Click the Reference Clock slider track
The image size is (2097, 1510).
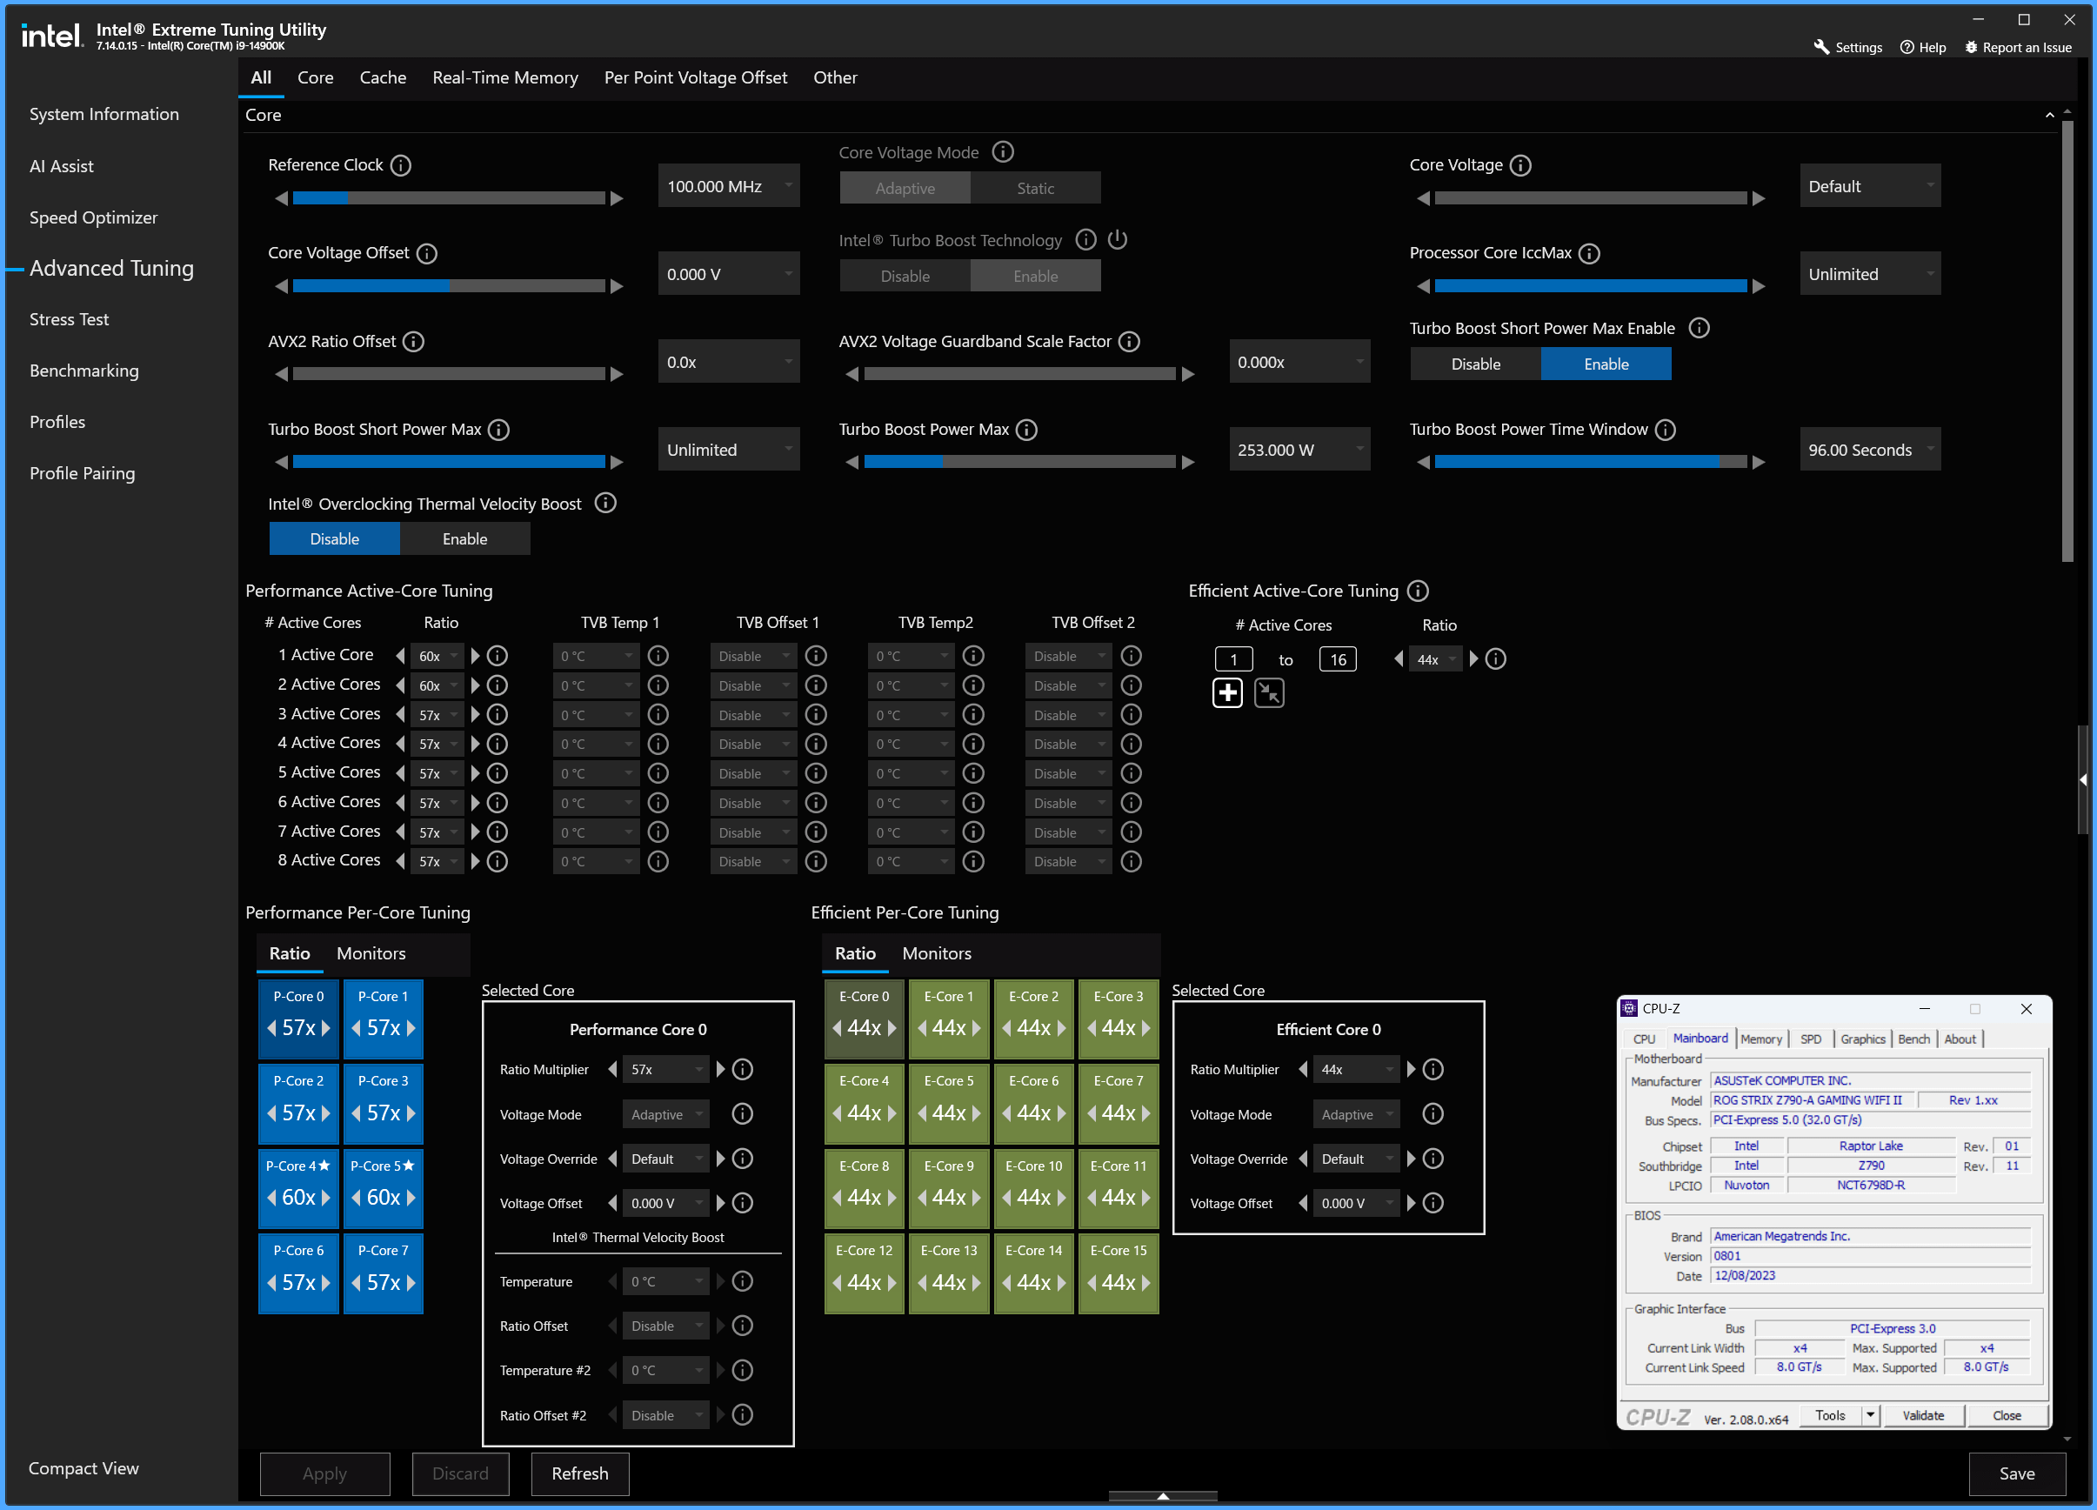tap(449, 197)
